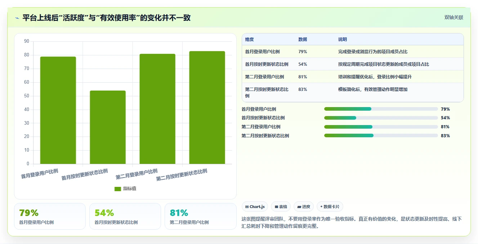Click description 按规定周期完成项目状态更新的成员或项目占比
The height and width of the screenshot is (244, 478).
point(384,64)
